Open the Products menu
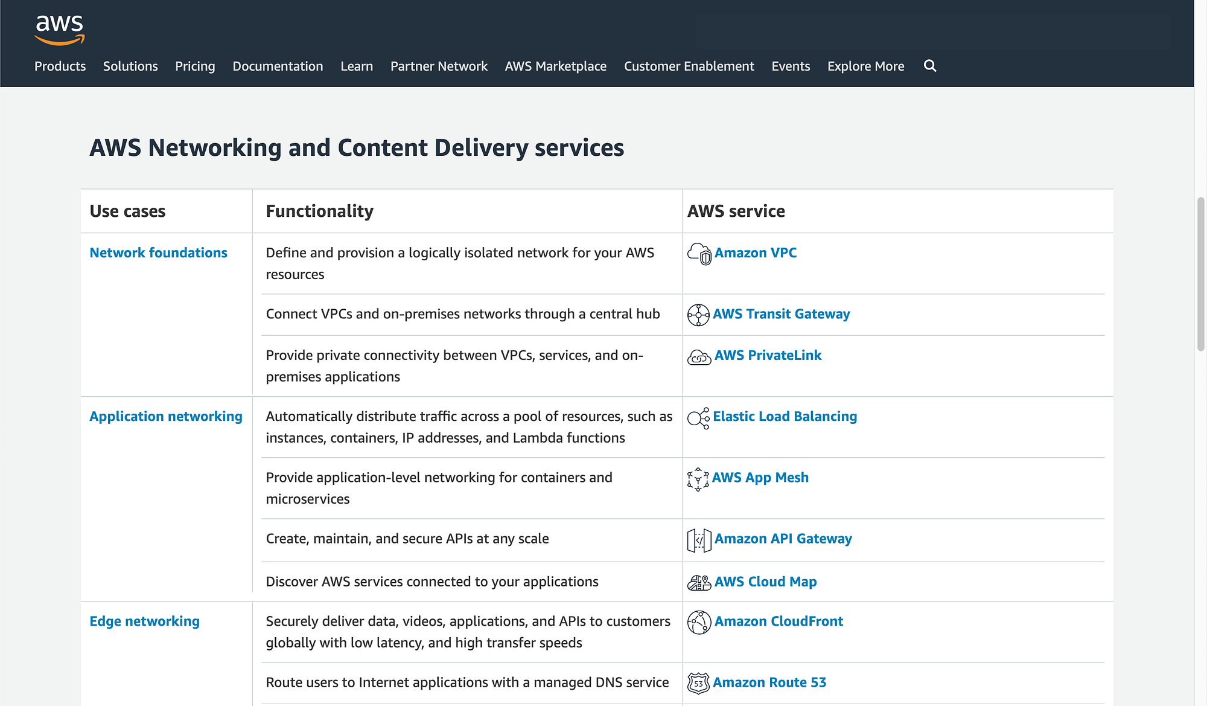 (60, 66)
